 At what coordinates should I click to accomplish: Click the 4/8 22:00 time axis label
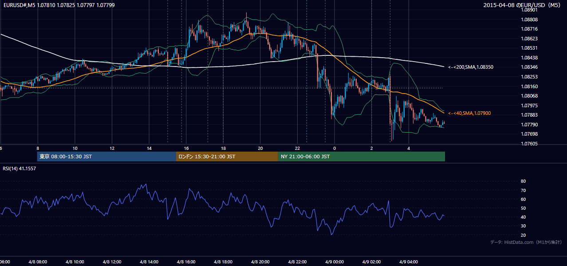[x=298, y=262]
